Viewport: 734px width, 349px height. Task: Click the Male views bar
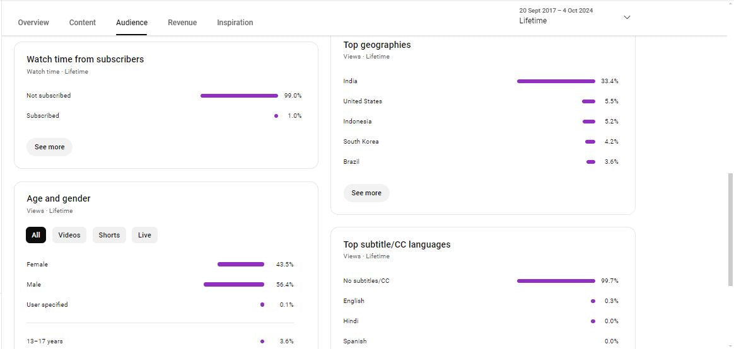pyautogui.click(x=234, y=285)
